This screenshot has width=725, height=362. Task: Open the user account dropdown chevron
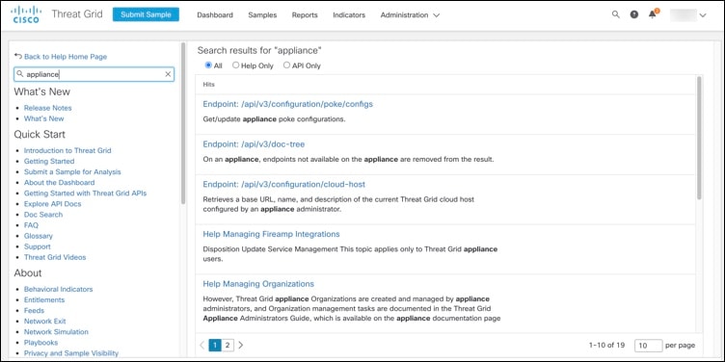(x=703, y=15)
